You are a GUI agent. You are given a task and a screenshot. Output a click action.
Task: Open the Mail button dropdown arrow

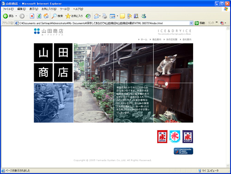100,16
